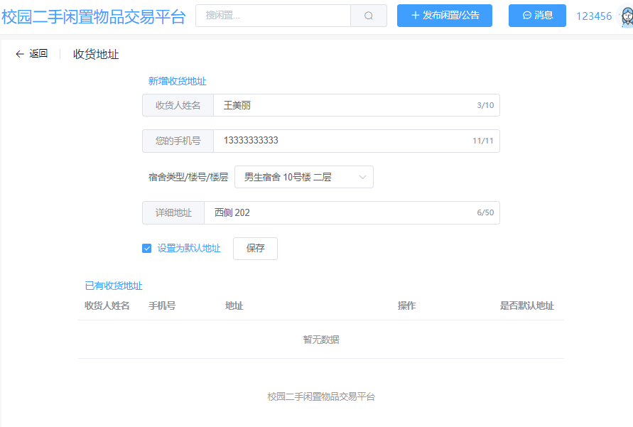Uncheck the default address option
Image resolution: width=633 pixels, height=427 pixels.
click(x=146, y=249)
